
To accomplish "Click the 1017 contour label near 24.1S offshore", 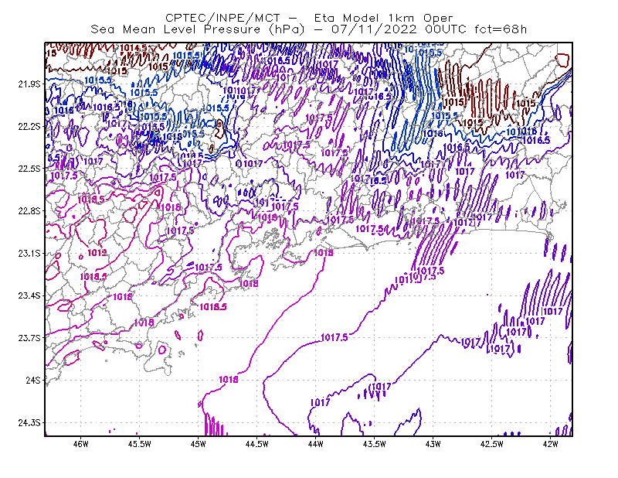I will (320, 403).
